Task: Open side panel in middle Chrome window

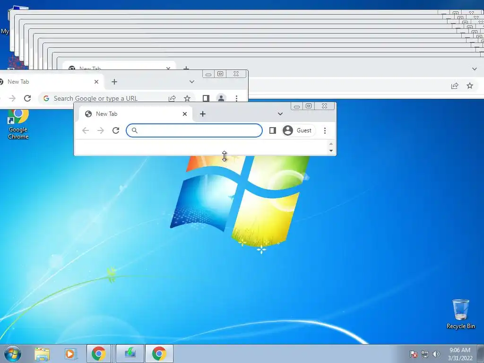Action: 206,98
